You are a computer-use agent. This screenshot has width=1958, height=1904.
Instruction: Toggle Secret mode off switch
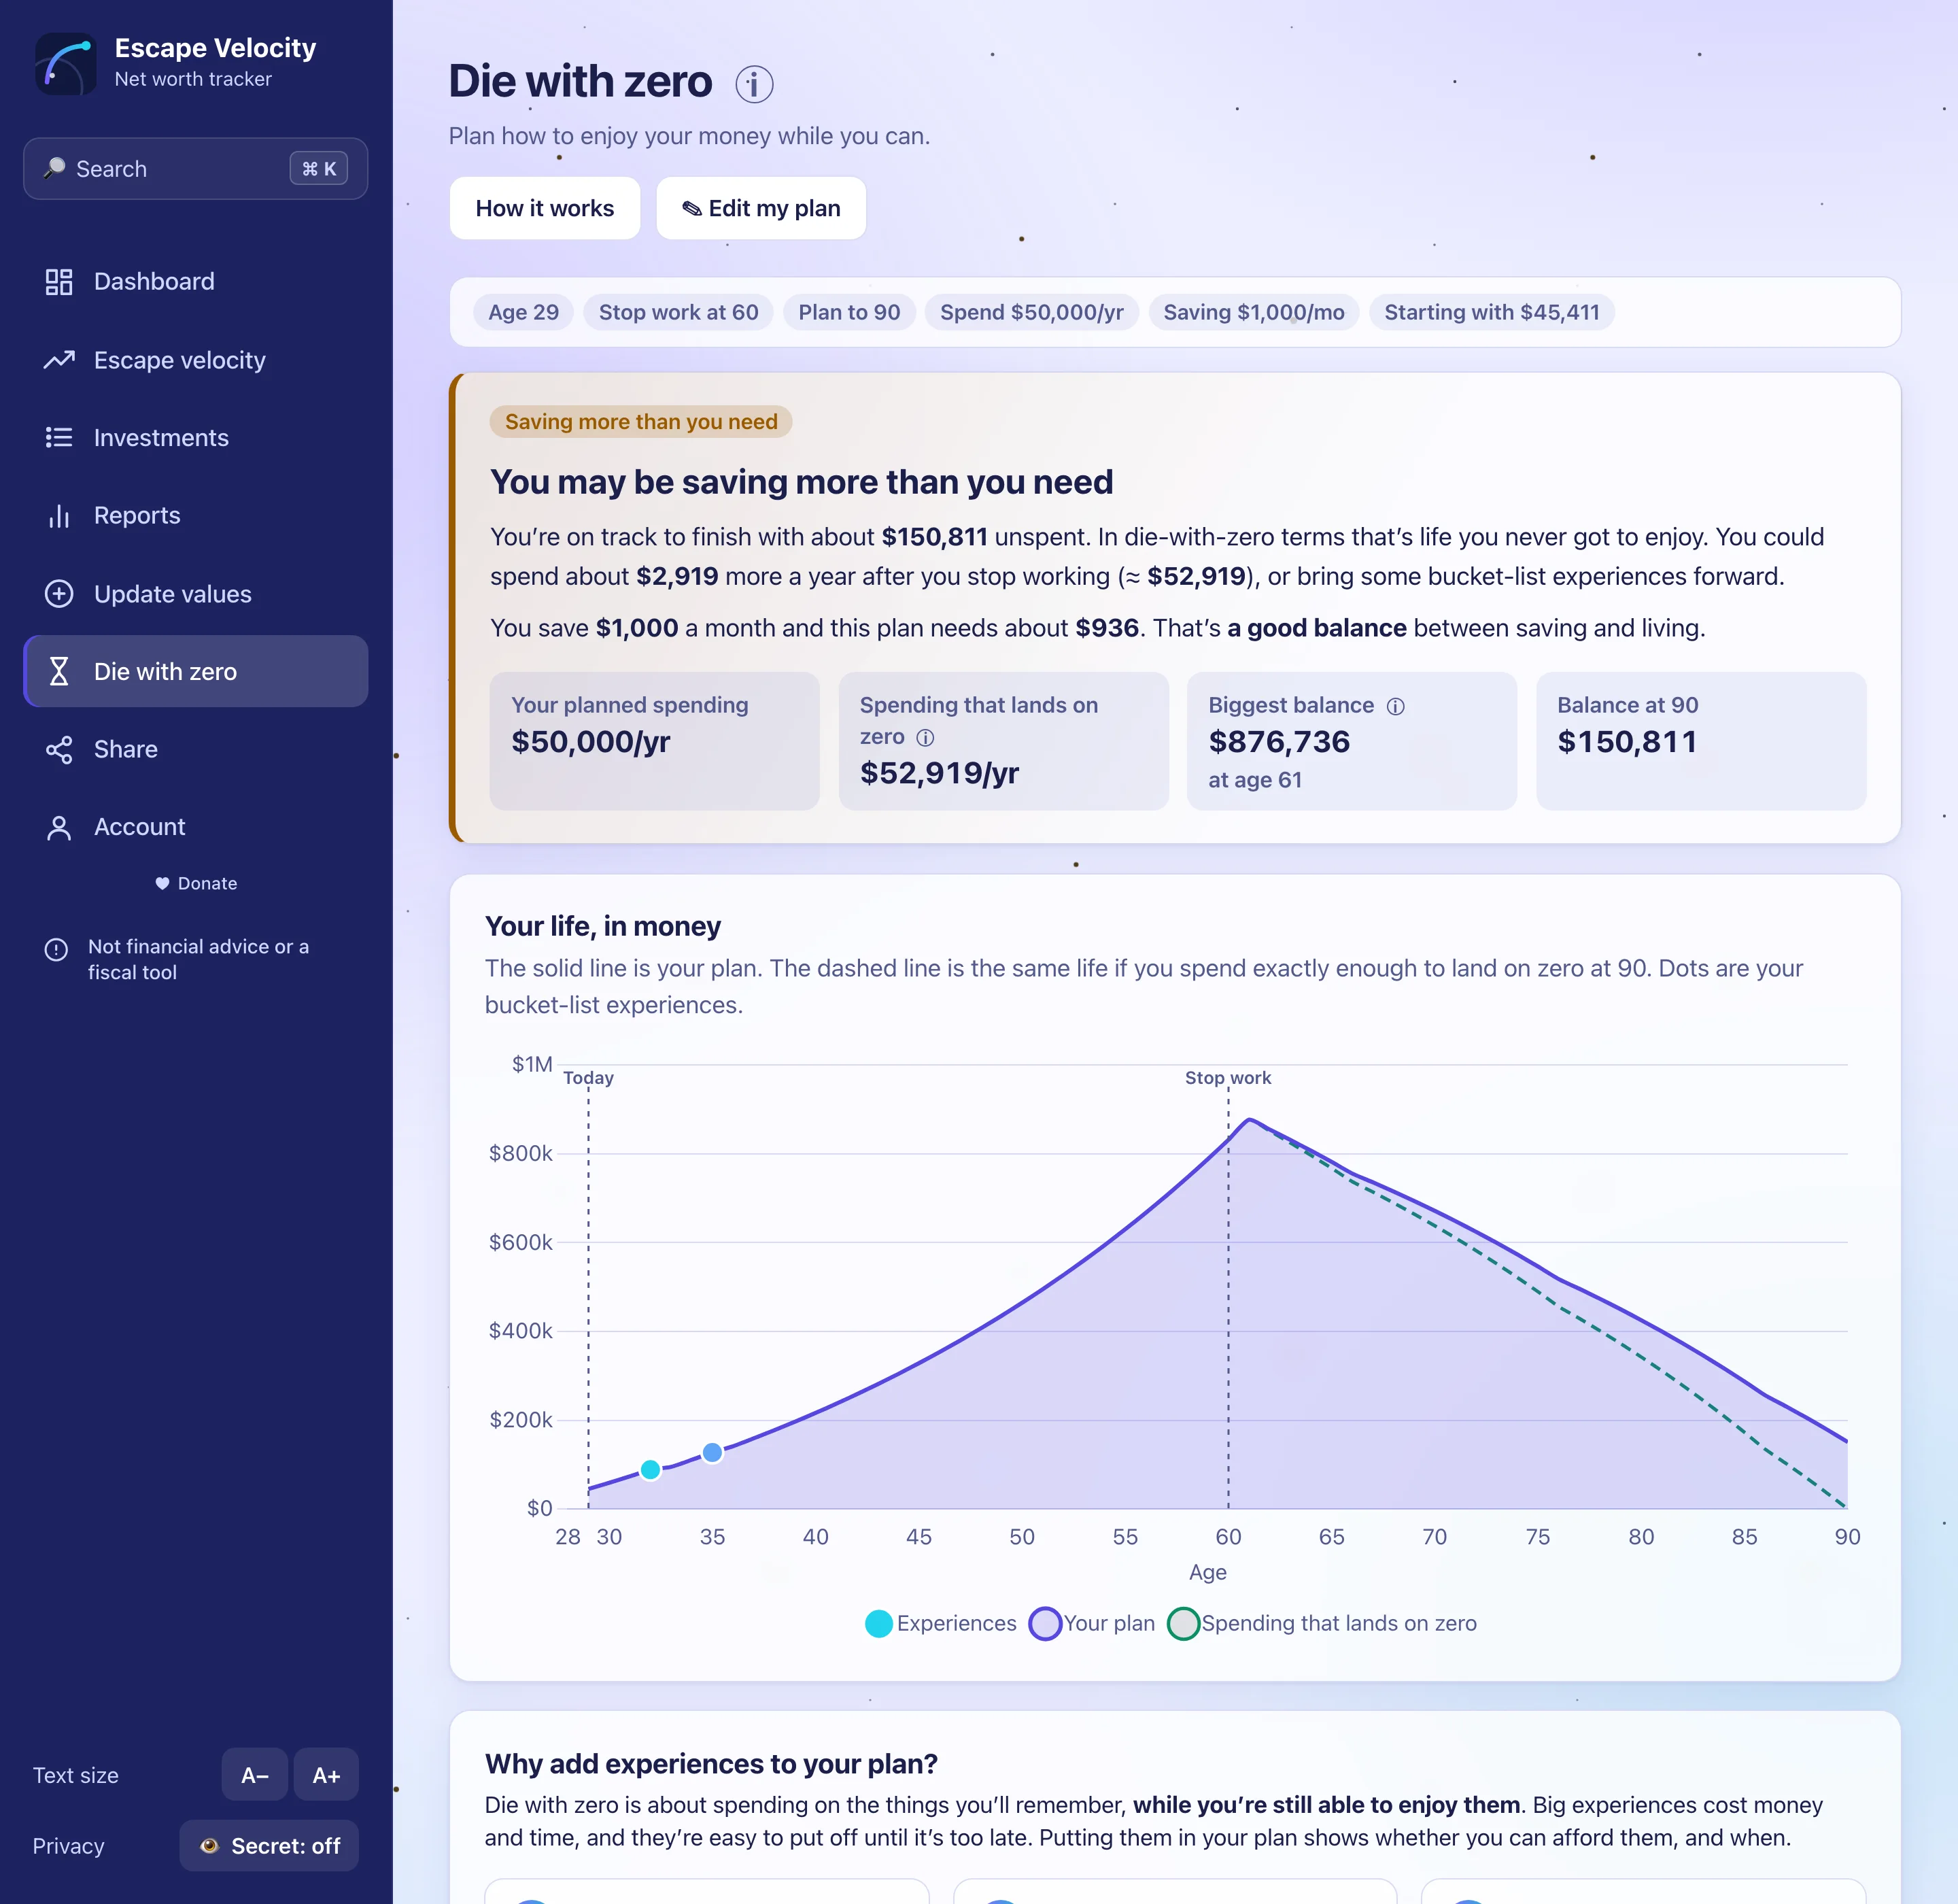click(x=269, y=1846)
